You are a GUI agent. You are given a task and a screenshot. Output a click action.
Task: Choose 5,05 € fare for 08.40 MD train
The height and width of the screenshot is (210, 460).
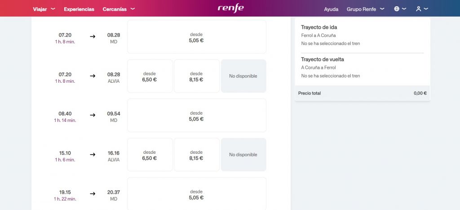[197, 116]
